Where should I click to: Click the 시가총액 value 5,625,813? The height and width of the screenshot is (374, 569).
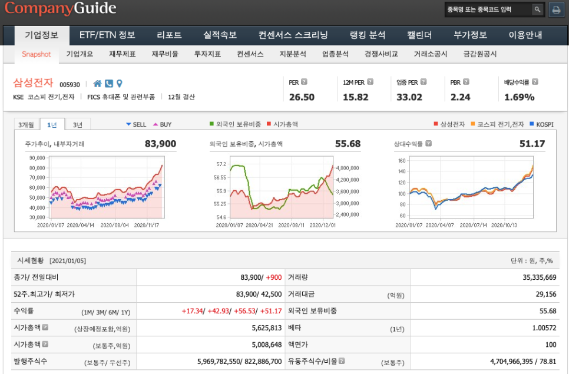[267, 328]
